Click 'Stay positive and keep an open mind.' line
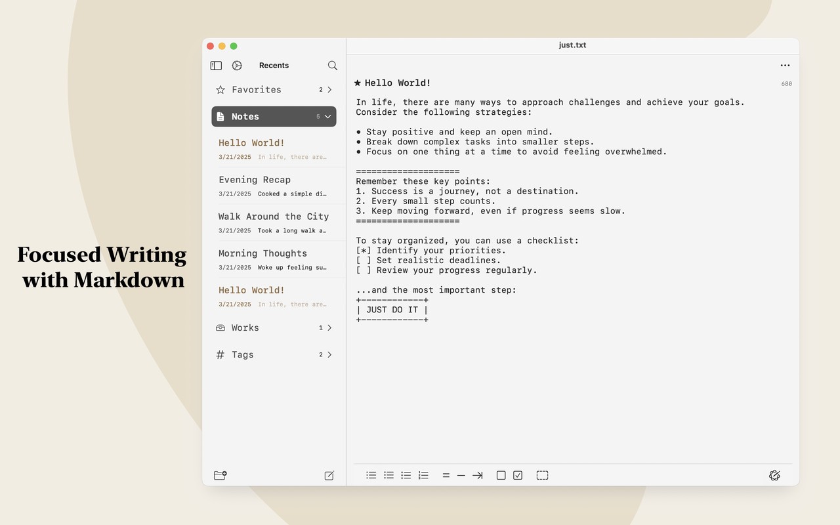The width and height of the screenshot is (840, 525). tap(455, 132)
